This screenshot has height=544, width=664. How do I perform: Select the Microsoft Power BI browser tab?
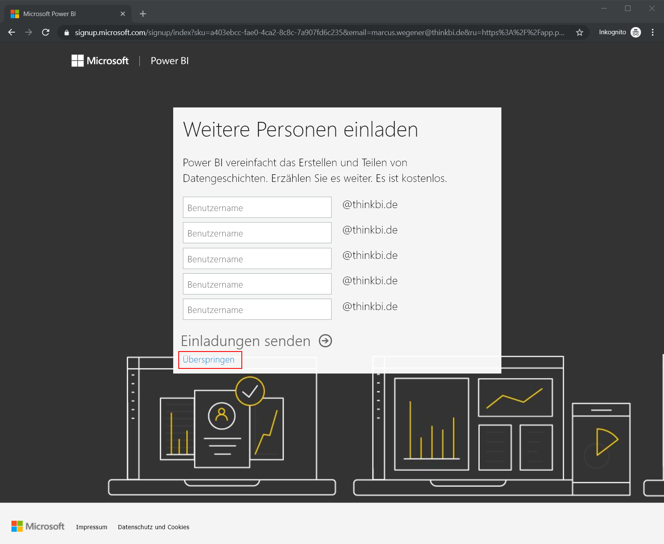click(68, 14)
